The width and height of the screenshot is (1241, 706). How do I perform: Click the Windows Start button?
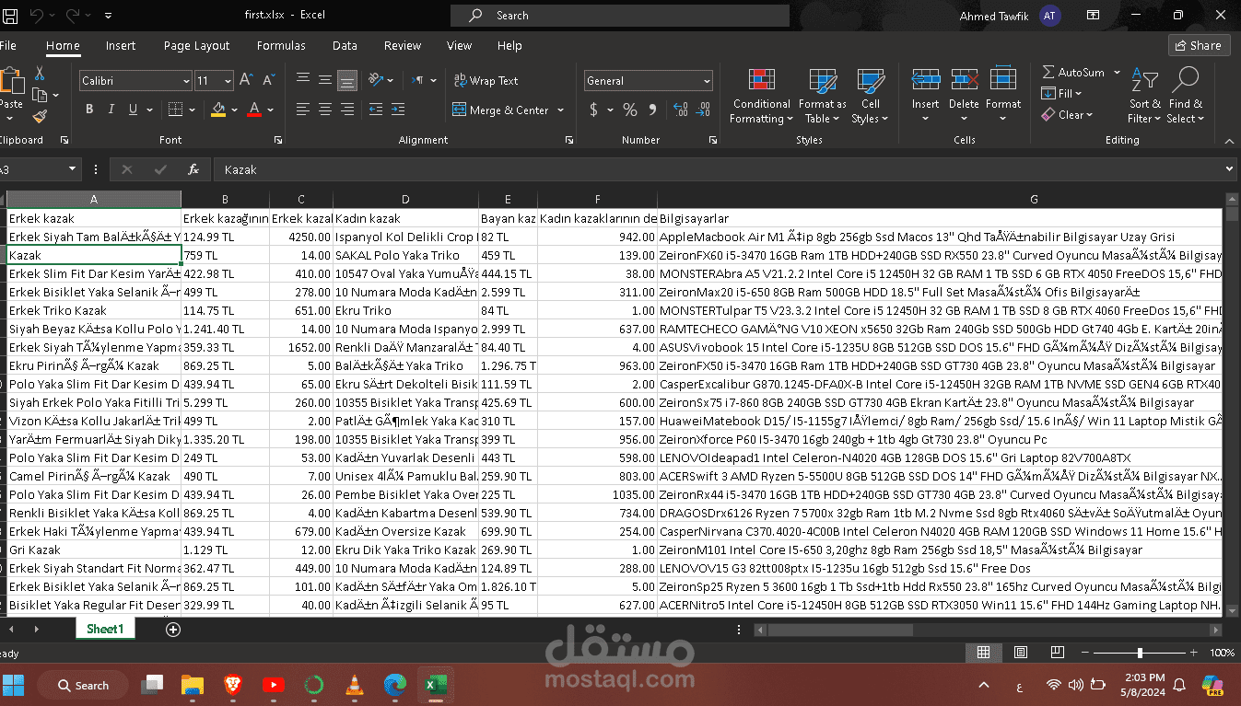coord(14,685)
